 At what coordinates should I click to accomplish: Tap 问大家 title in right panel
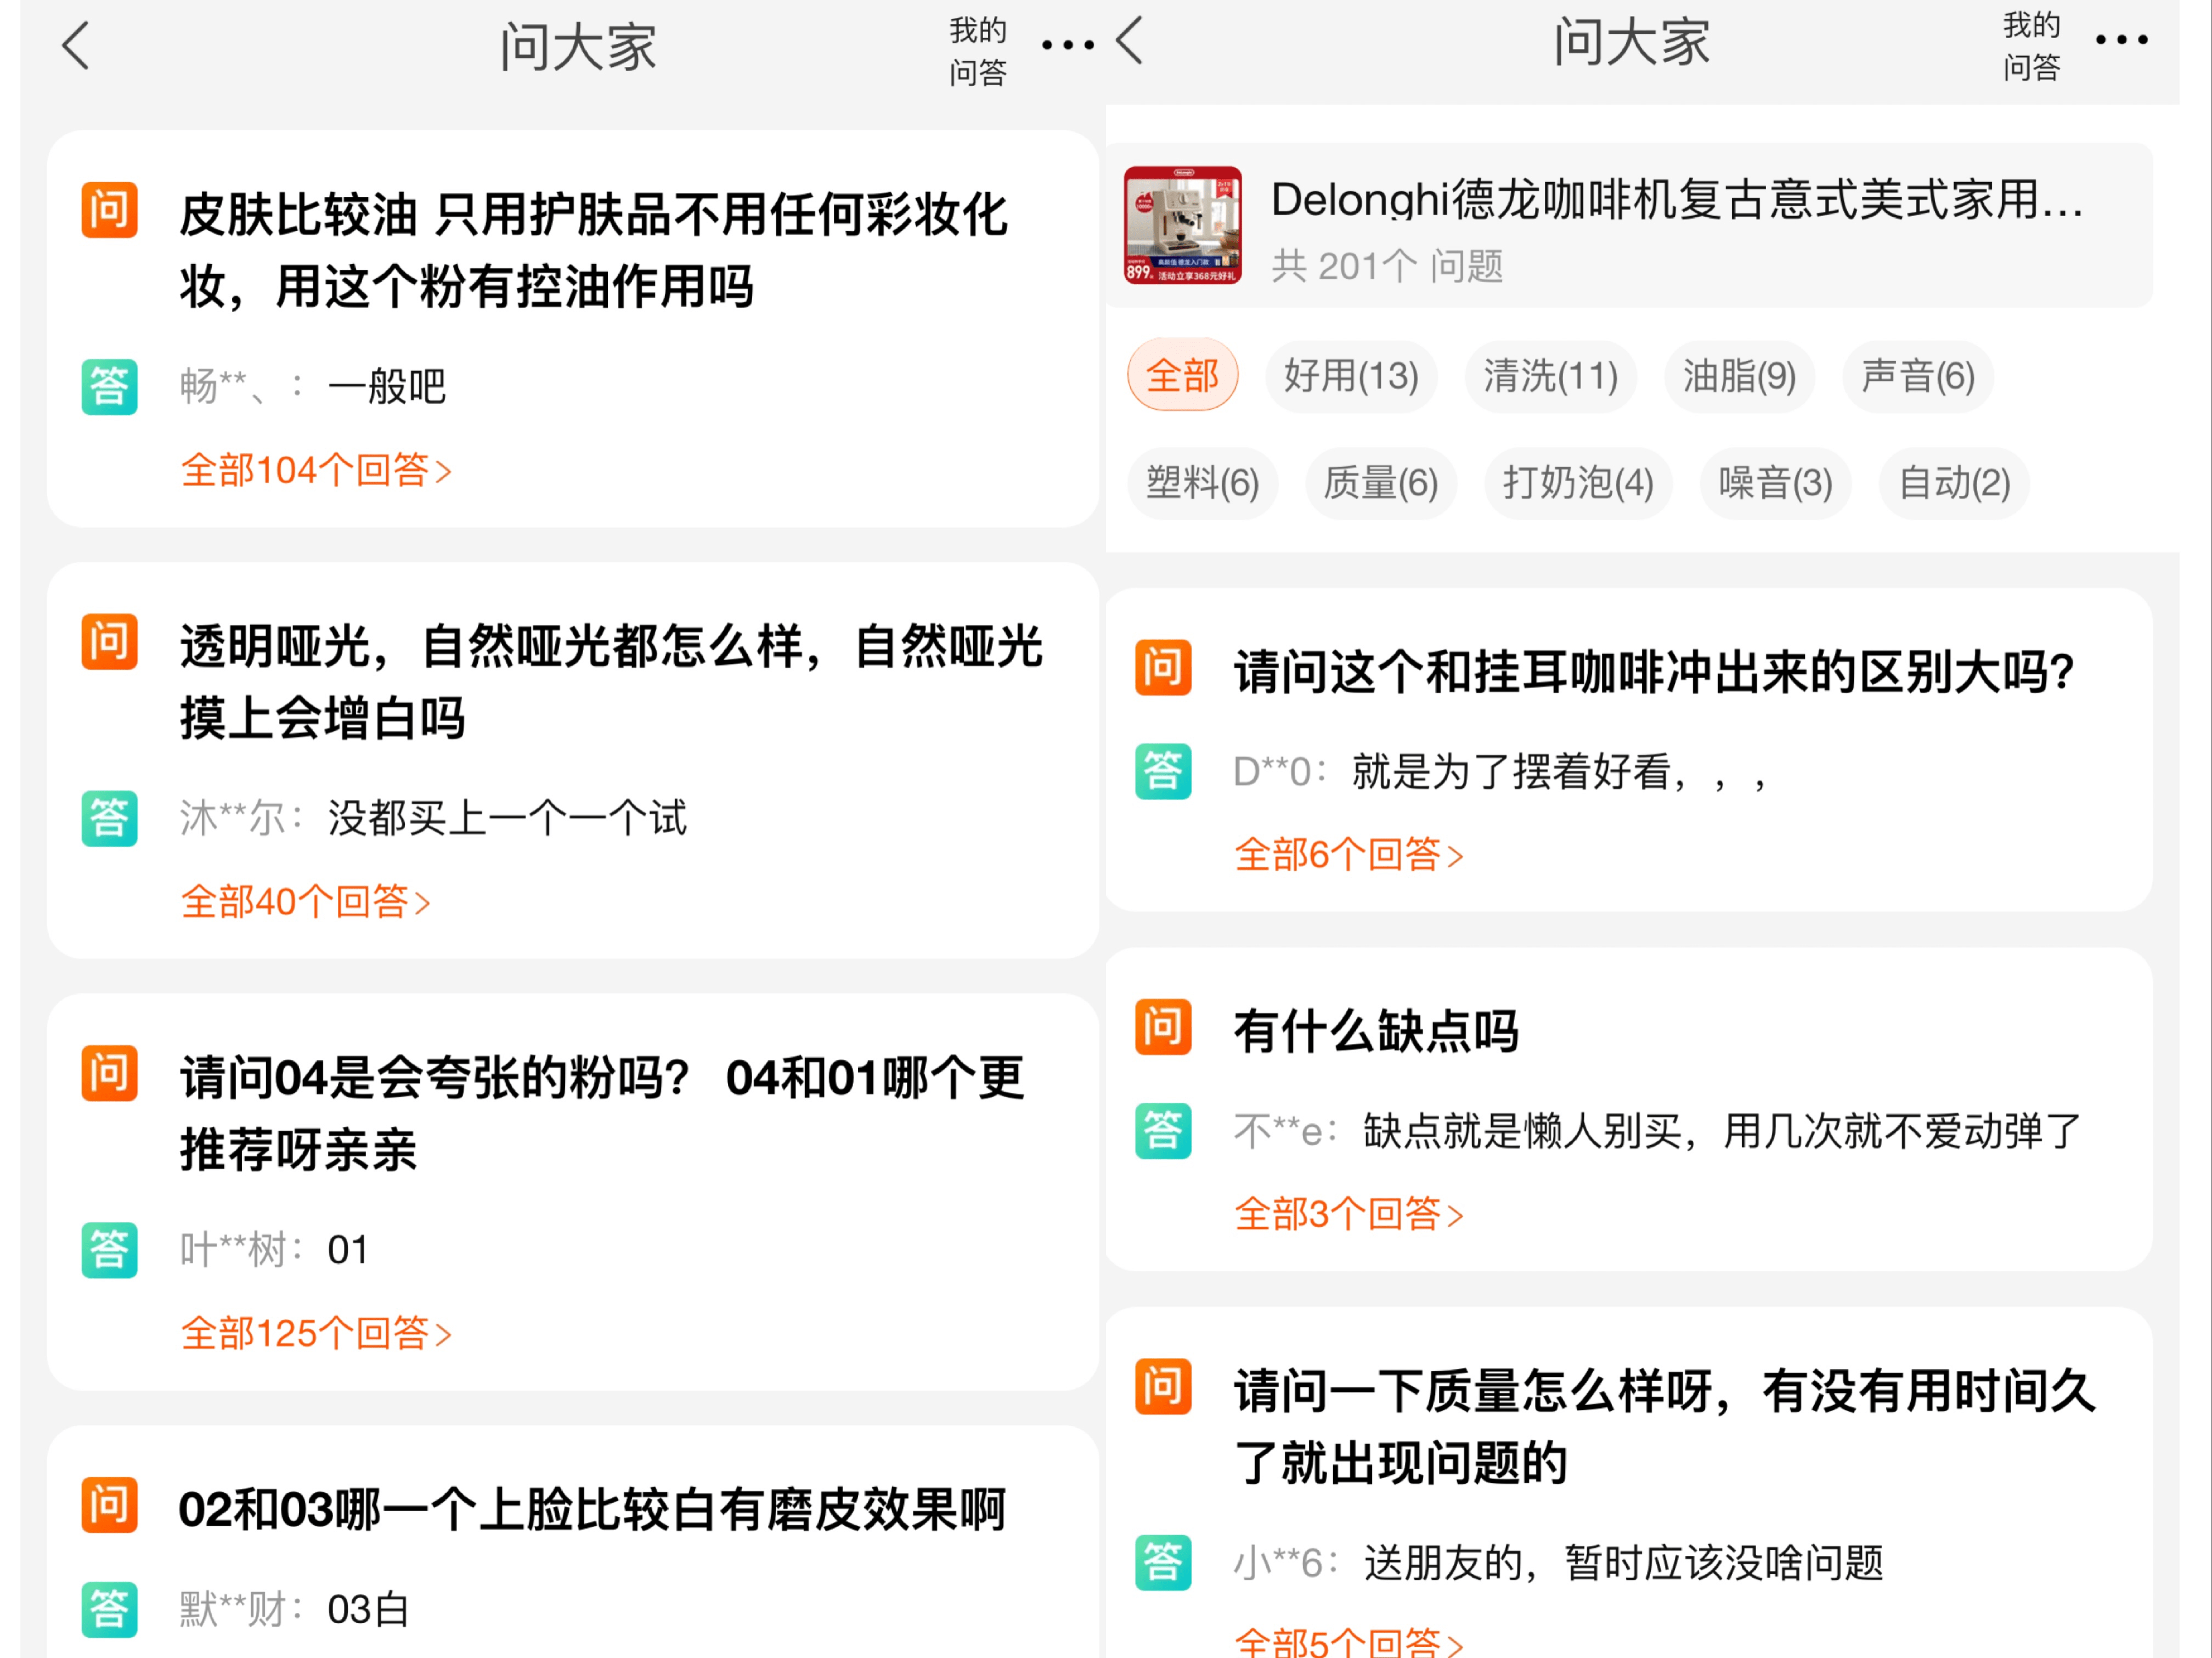(x=1631, y=42)
